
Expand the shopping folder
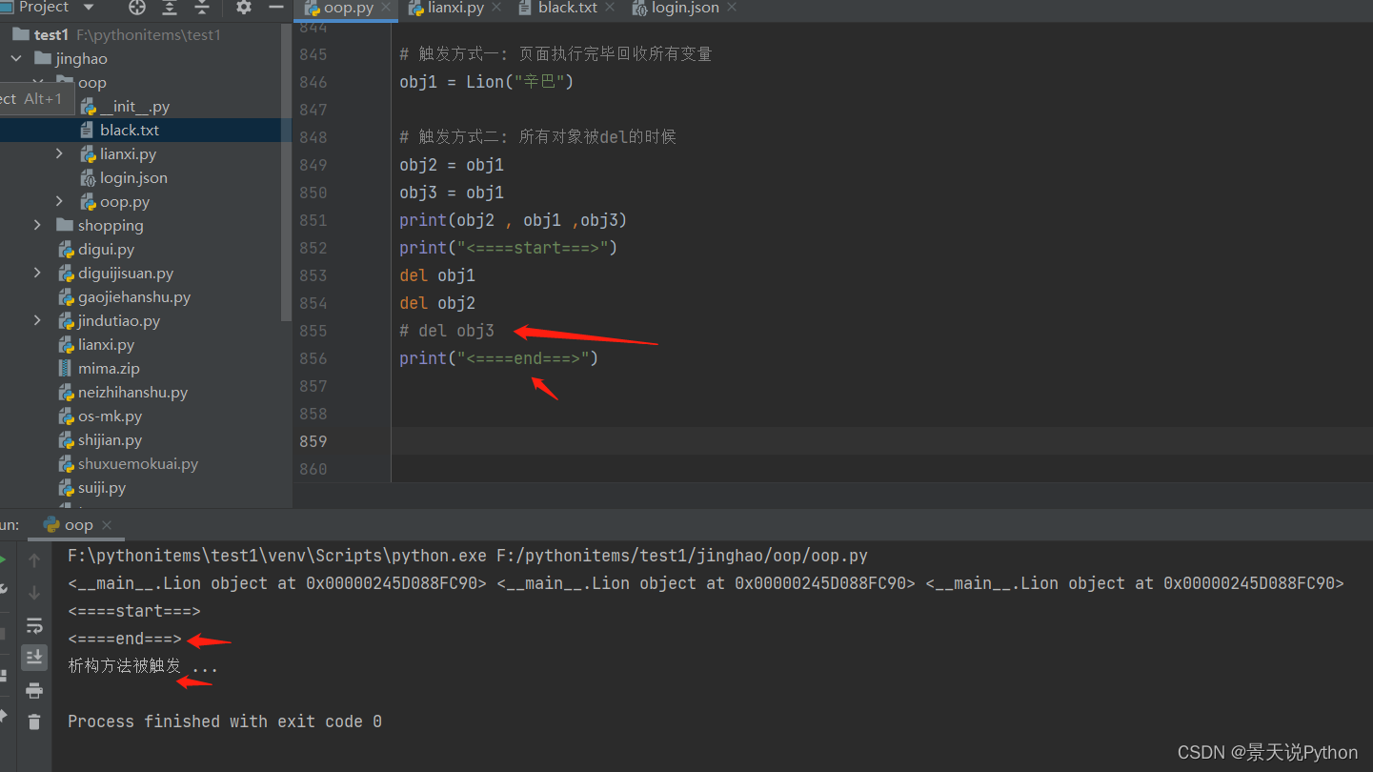37,225
